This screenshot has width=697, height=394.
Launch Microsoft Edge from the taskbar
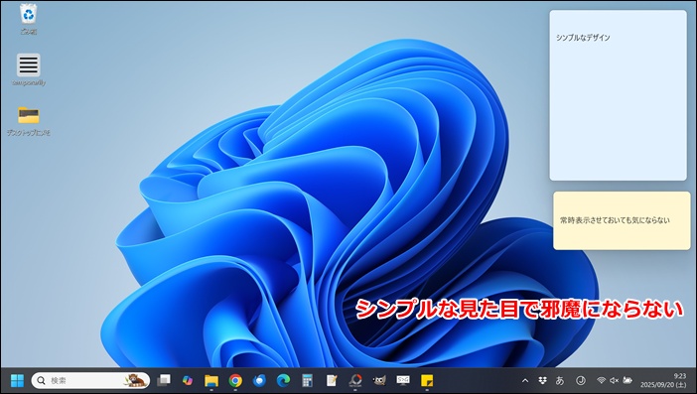point(283,381)
